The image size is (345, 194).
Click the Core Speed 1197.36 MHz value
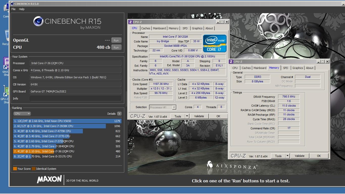[161, 84]
